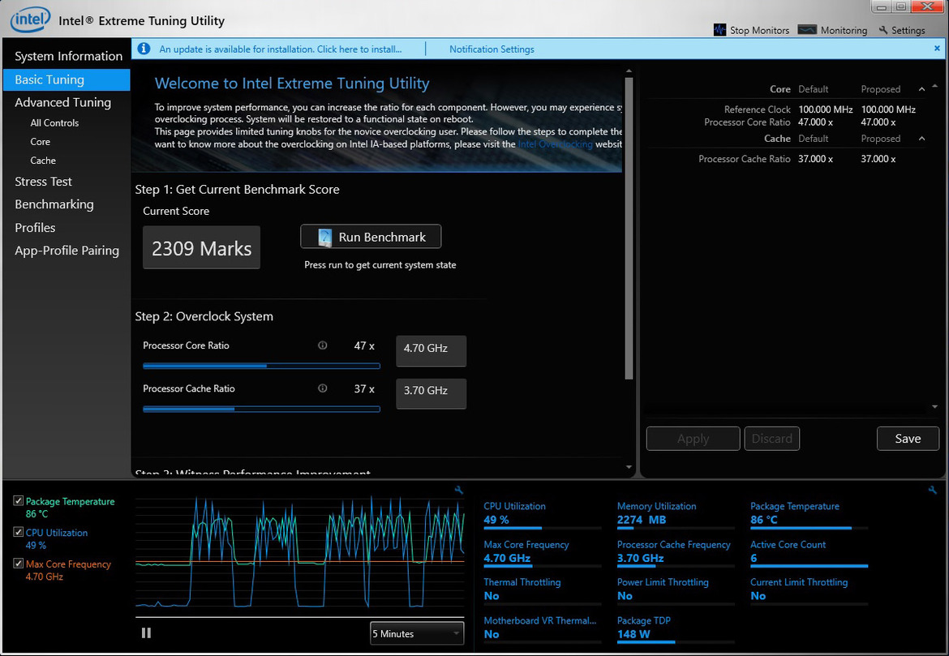Click the Save button
The height and width of the screenshot is (656, 949).
[908, 439]
